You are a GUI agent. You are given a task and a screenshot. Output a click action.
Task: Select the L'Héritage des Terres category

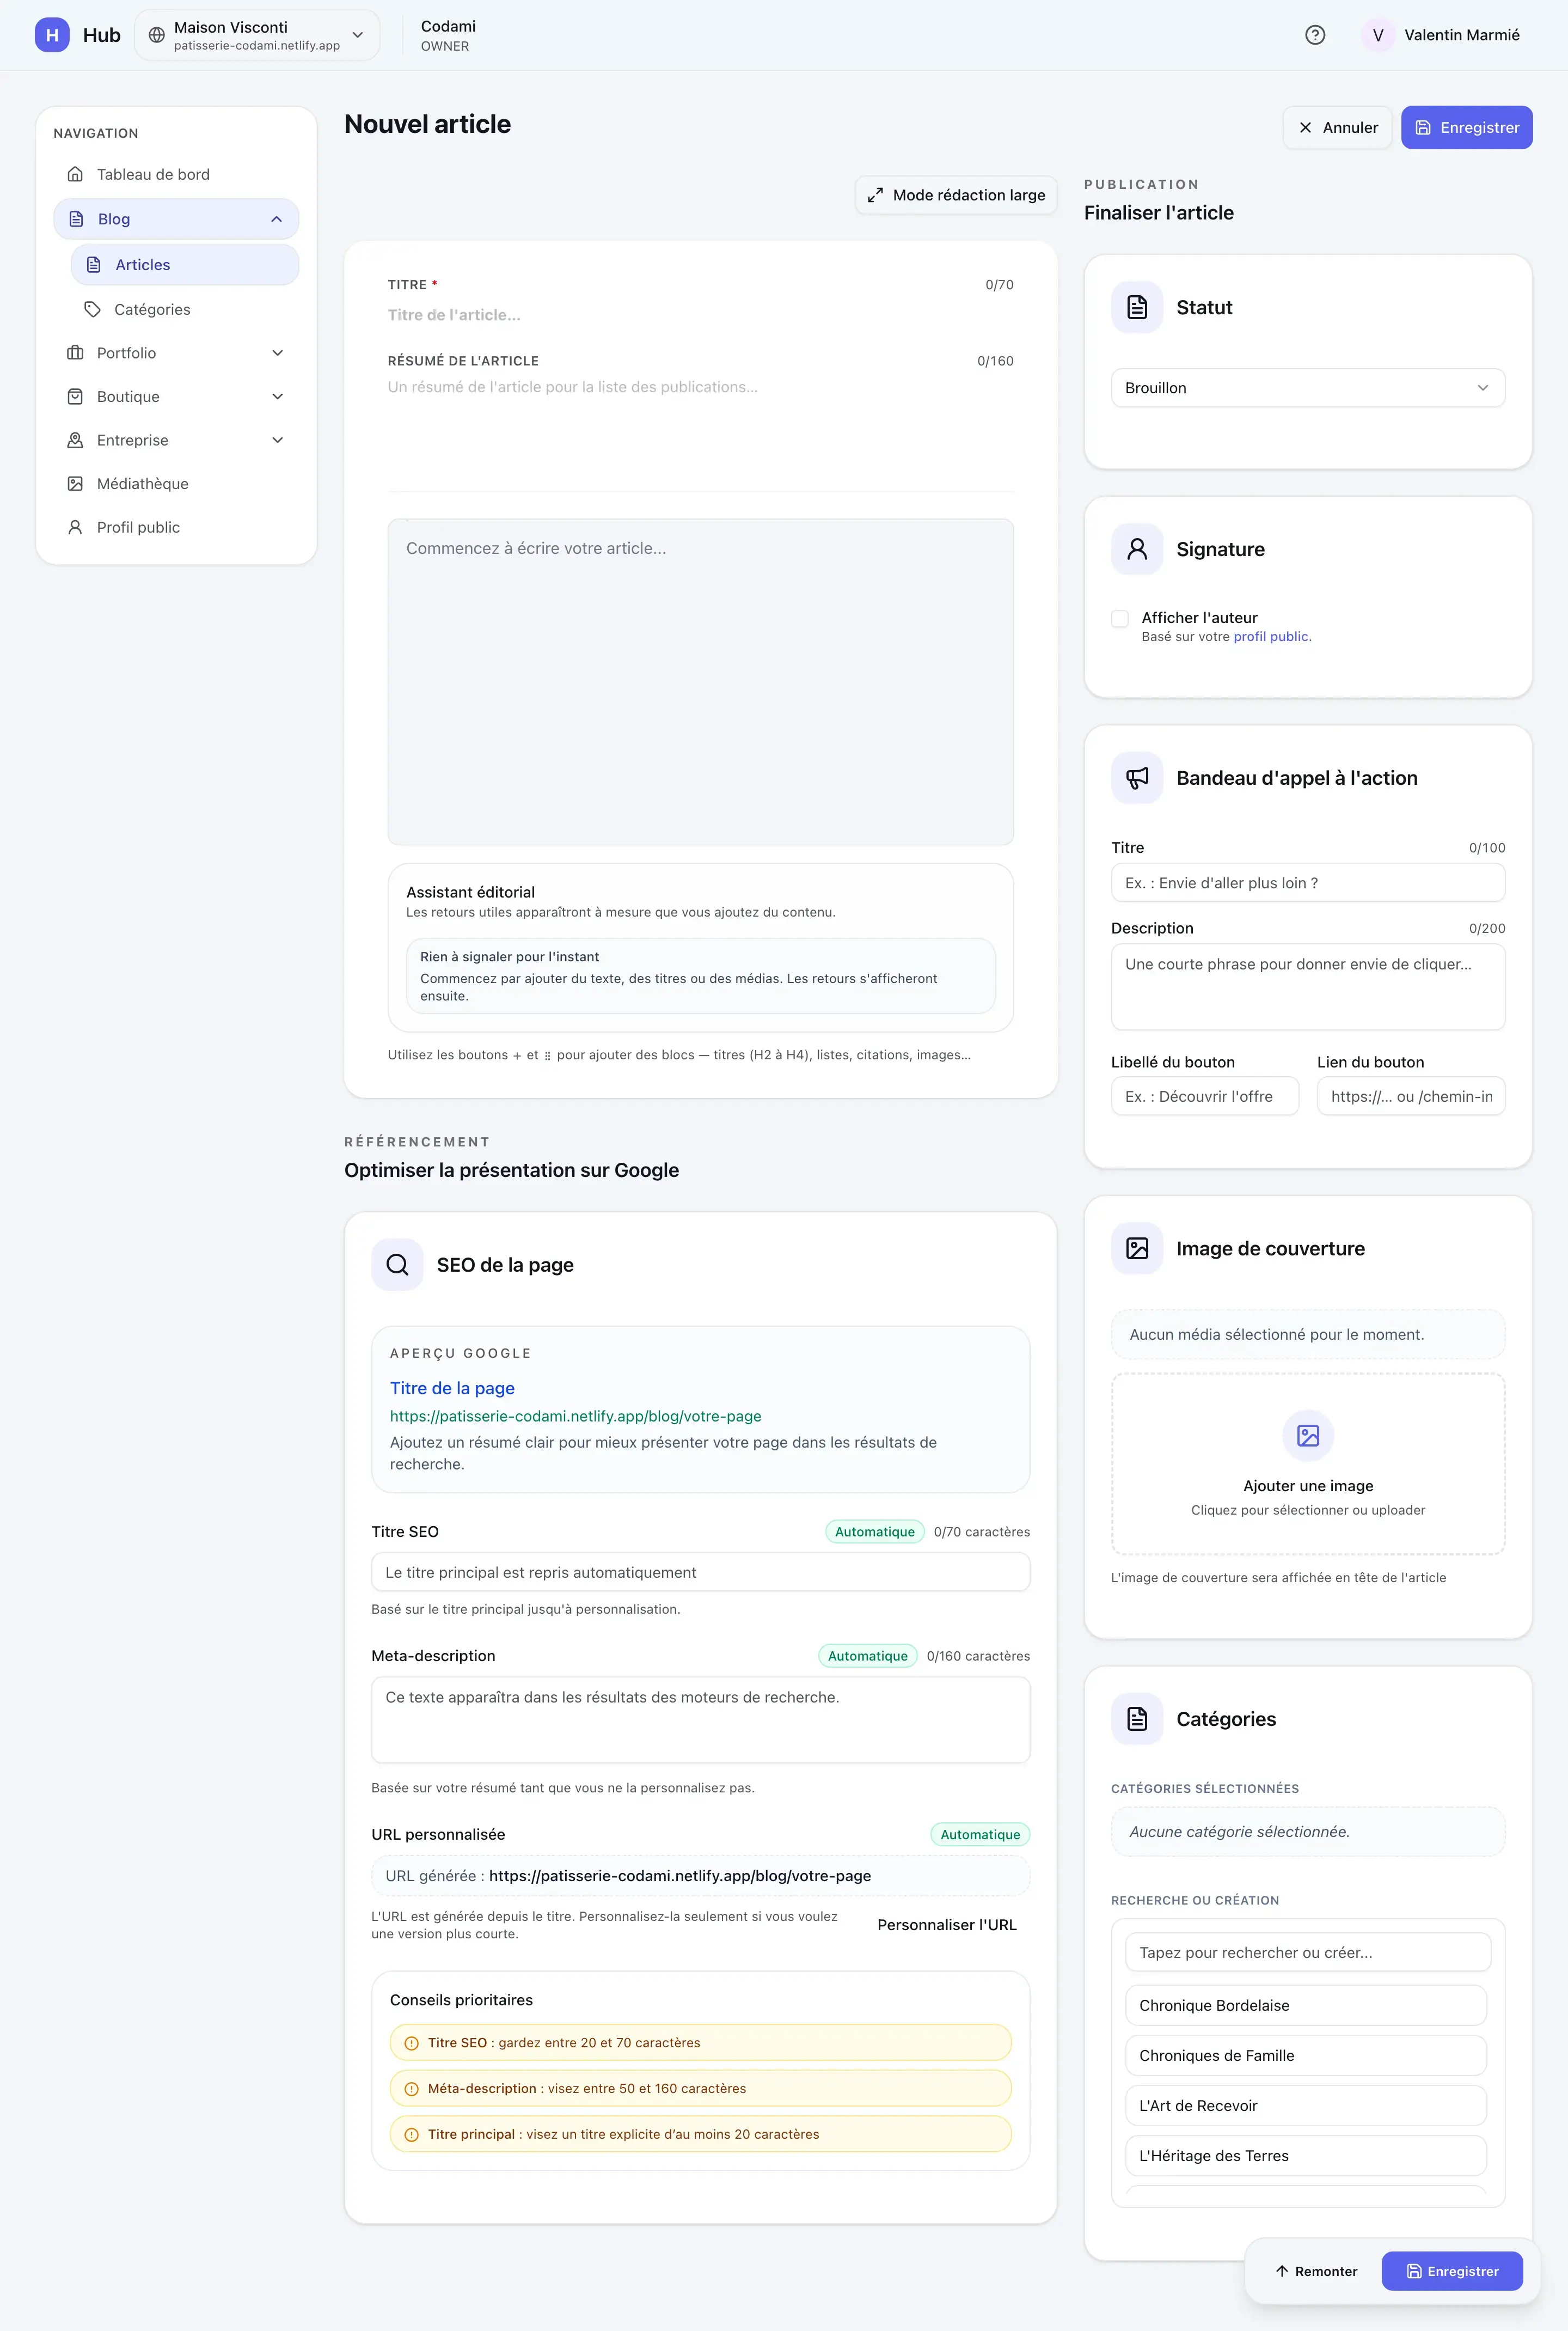click(1306, 2156)
